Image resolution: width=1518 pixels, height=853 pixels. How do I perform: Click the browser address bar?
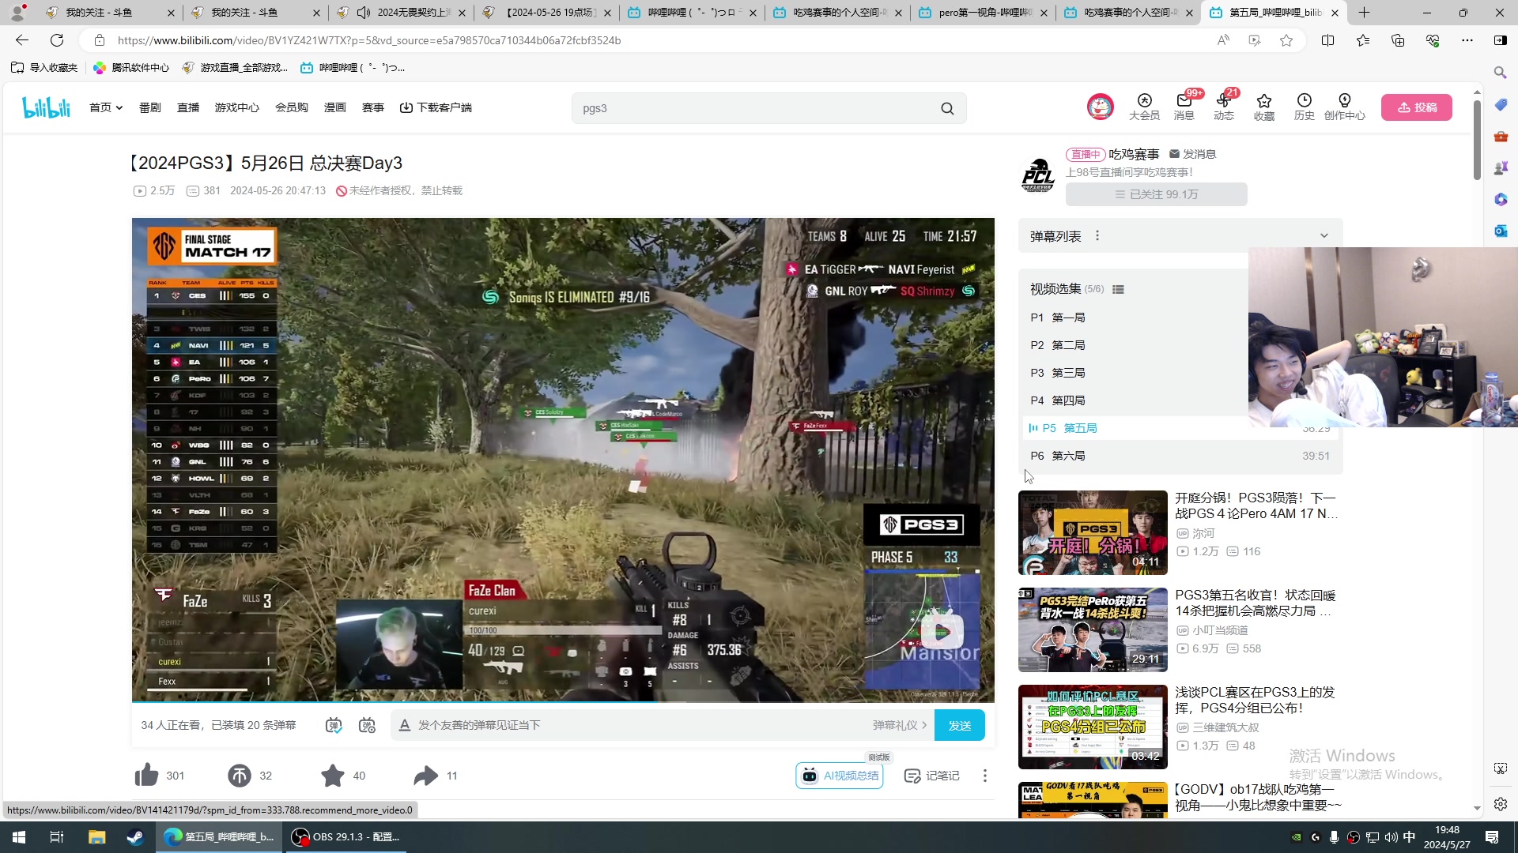[656, 40]
